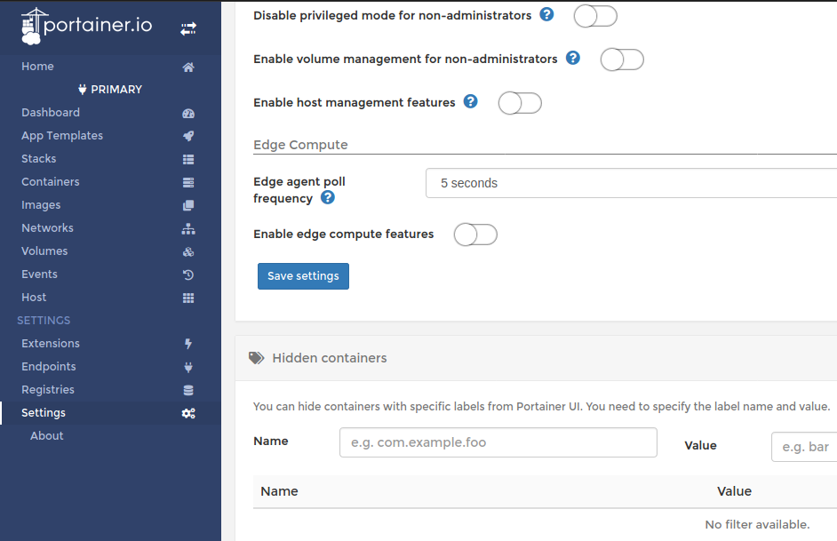Select the Containers sidebar icon
Viewport: 837px width, 541px height.
click(x=187, y=181)
